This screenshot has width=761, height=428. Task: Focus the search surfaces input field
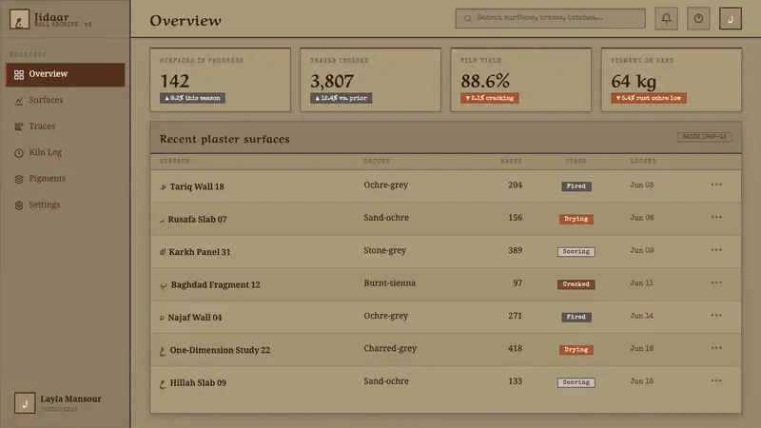551,18
